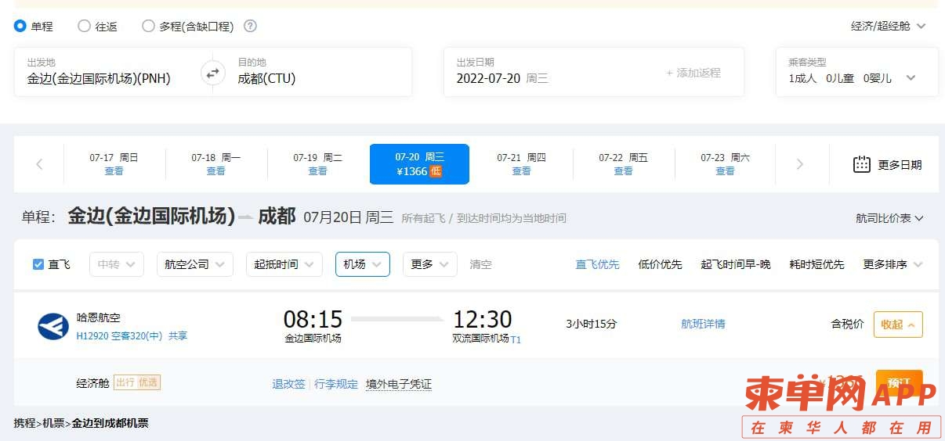Go to previous dates arrow
Image resolution: width=945 pixels, height=441 pixels.
(x=39, y=164)
